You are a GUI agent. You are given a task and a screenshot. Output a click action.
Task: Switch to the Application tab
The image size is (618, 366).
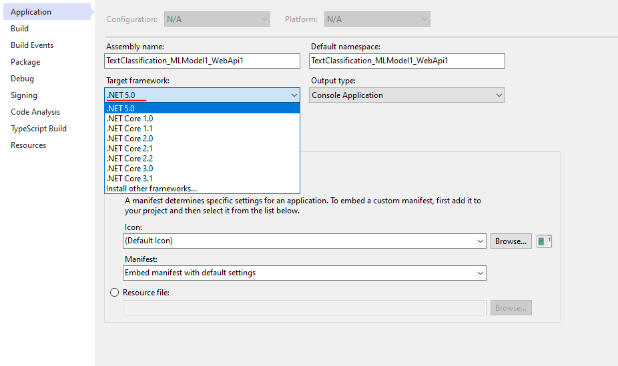click(x=47, y=12)
